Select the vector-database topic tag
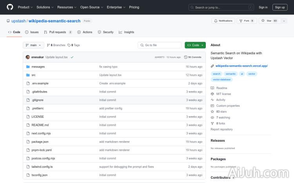This screenshot has height=183, width=294. [x=221, y=79]
